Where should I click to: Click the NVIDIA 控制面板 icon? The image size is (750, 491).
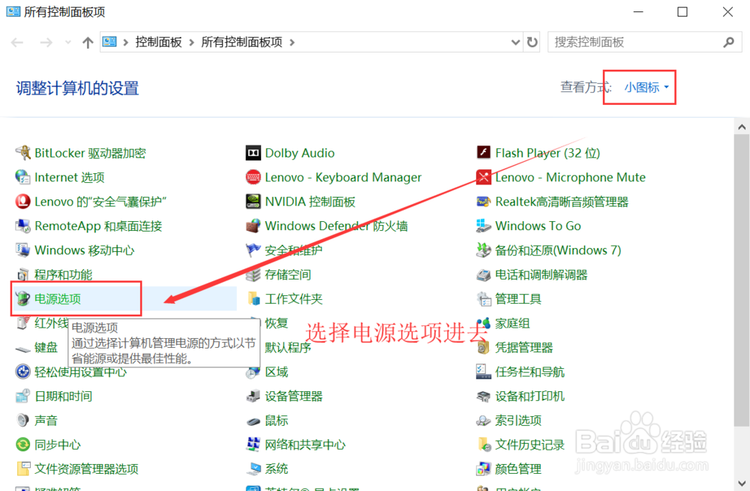coord(253,202)
